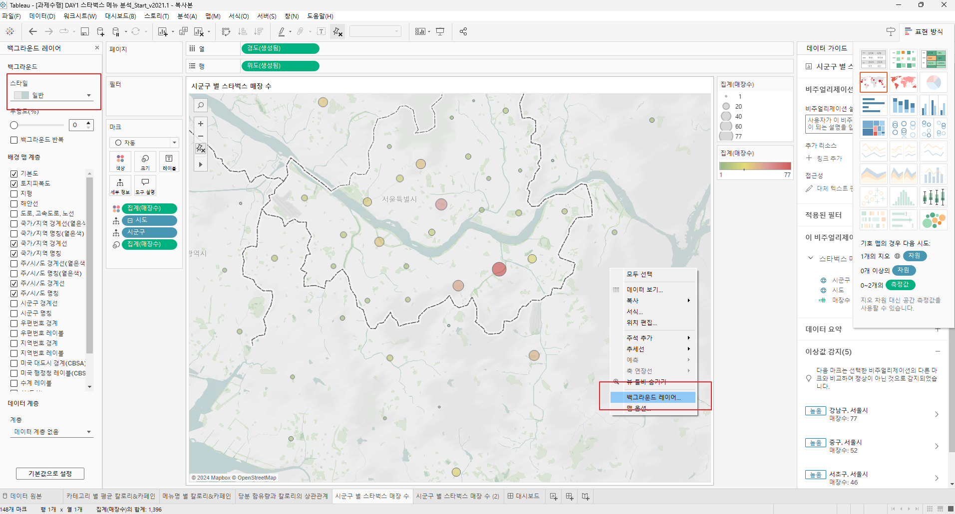Image resolution: width=955 pixels, height=514 pixels.
Task: Expand the map tools arrow button
Action: (x=201, y=164)
